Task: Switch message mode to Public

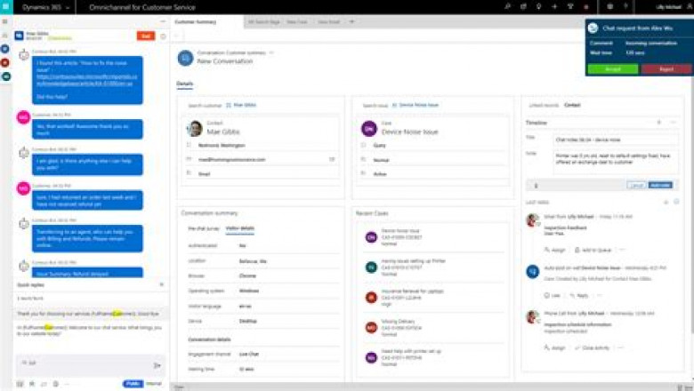Action: (133, 384)
